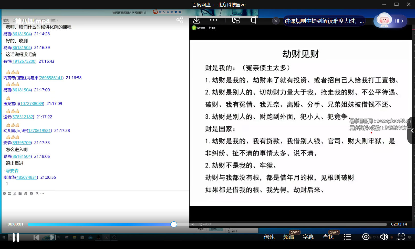Click the 查找 find button in the player

coord(328,237)
